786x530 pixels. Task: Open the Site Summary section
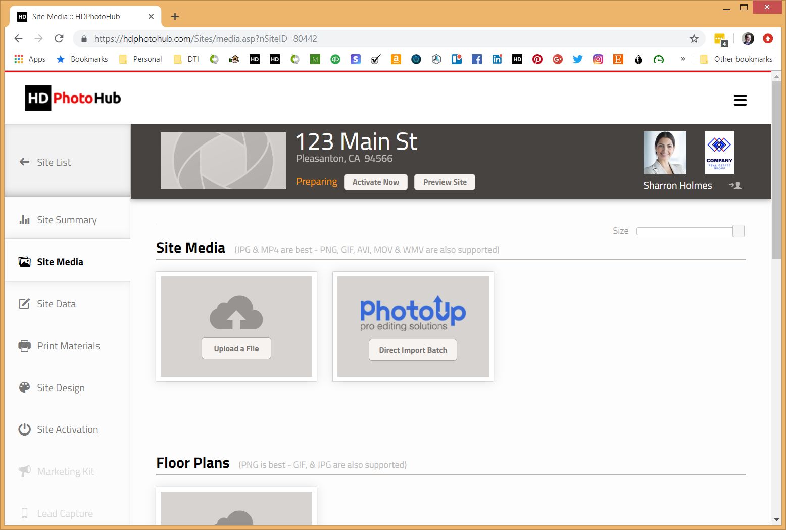68,220
